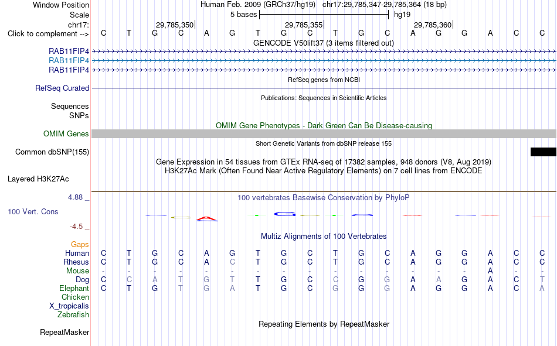
Task: Click the OMIM Genes label
Action: pyautogui.click(x=66, y=134)
